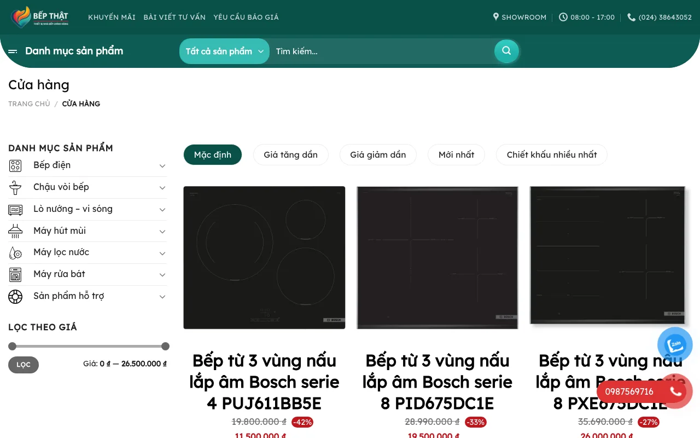Expand the Chậu vòi bếp category
The image size is (700, 438).
pyautogui.click(x=162, y=187)
